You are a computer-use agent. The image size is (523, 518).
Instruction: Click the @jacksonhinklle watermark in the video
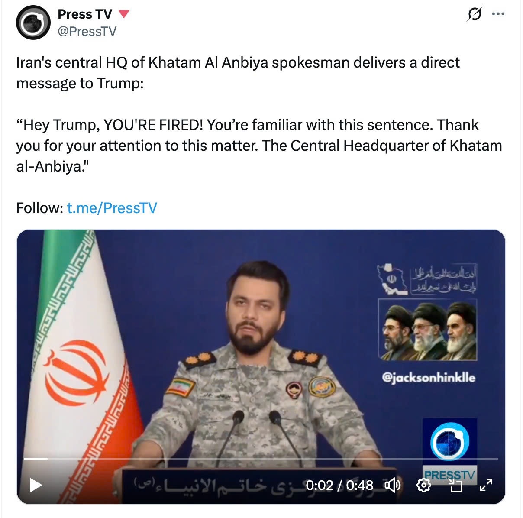click(428, 378)
